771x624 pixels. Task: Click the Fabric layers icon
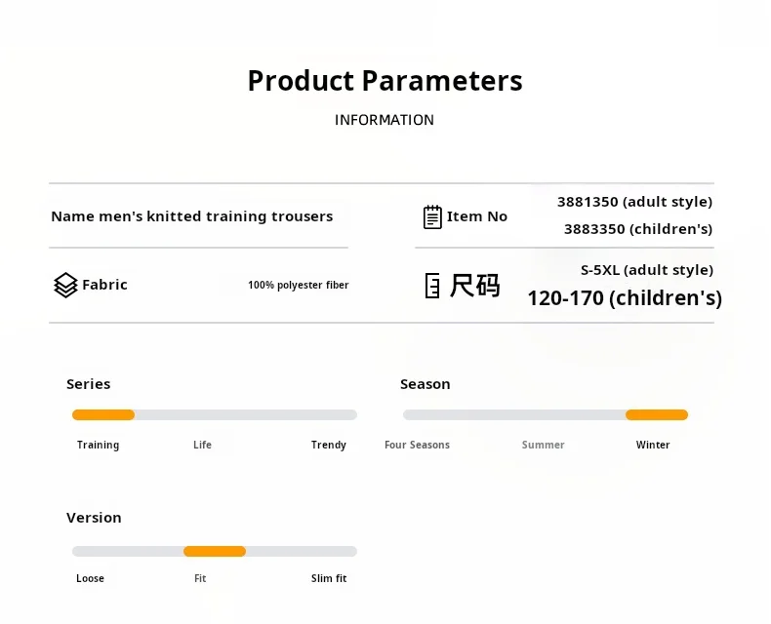pyautogui.click(x=65, y=285)
